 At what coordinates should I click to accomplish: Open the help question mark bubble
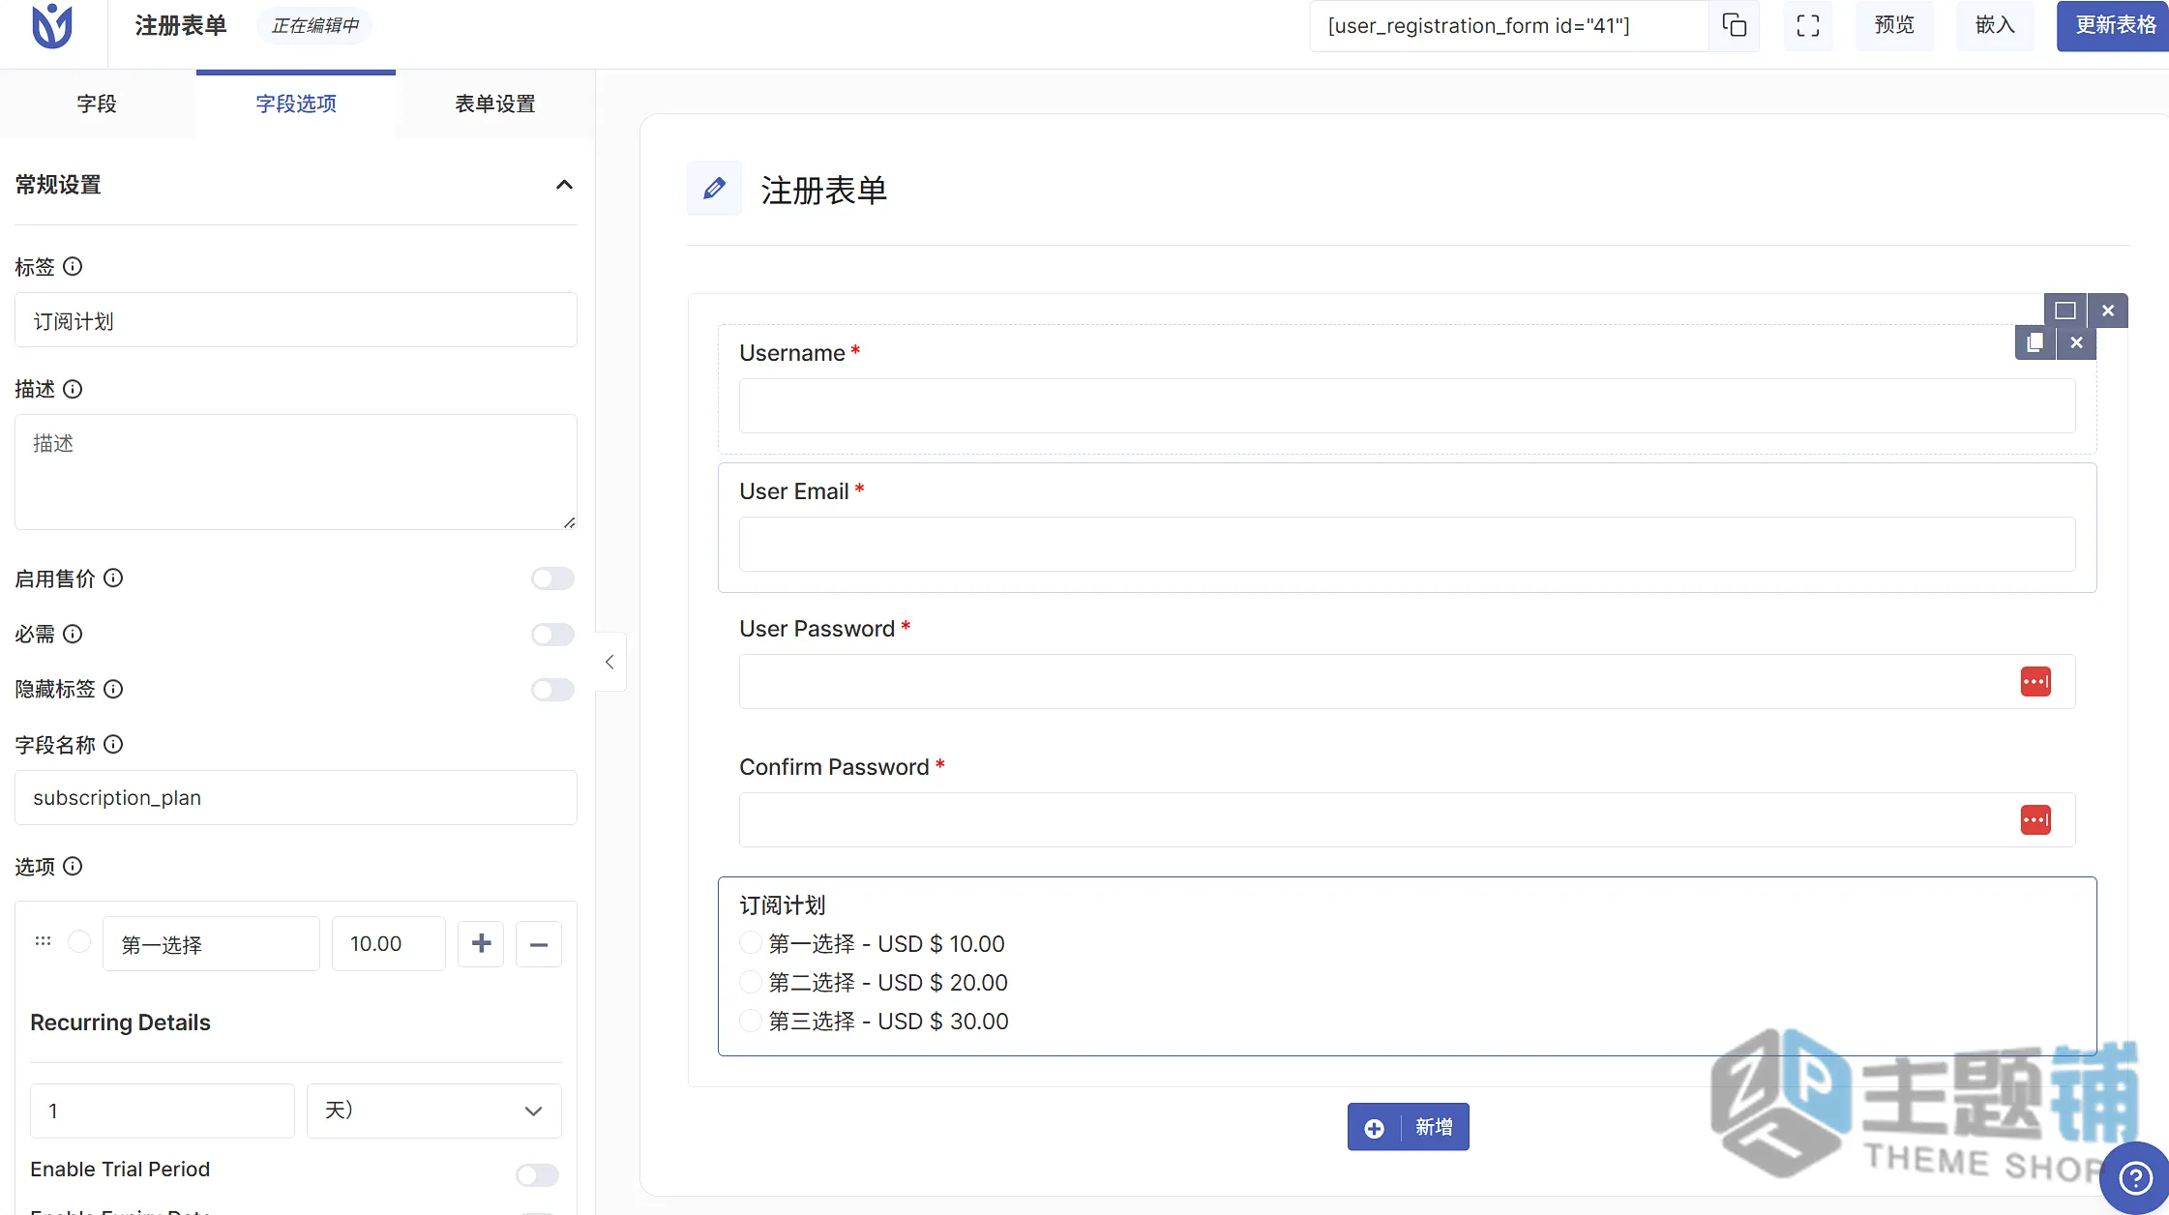[x=2134, y=1177]
